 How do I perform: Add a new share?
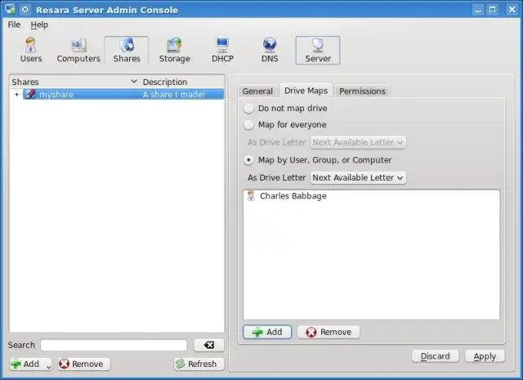point(26,364)
